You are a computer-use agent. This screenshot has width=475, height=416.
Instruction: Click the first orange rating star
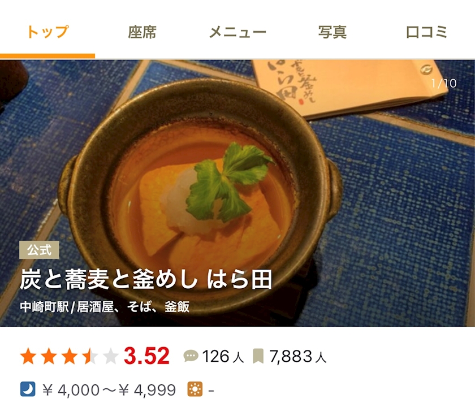coord(28,356)
